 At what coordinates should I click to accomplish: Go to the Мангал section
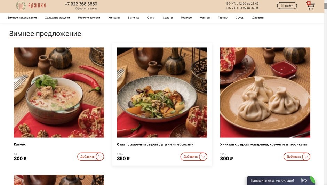tap(205, 18)
